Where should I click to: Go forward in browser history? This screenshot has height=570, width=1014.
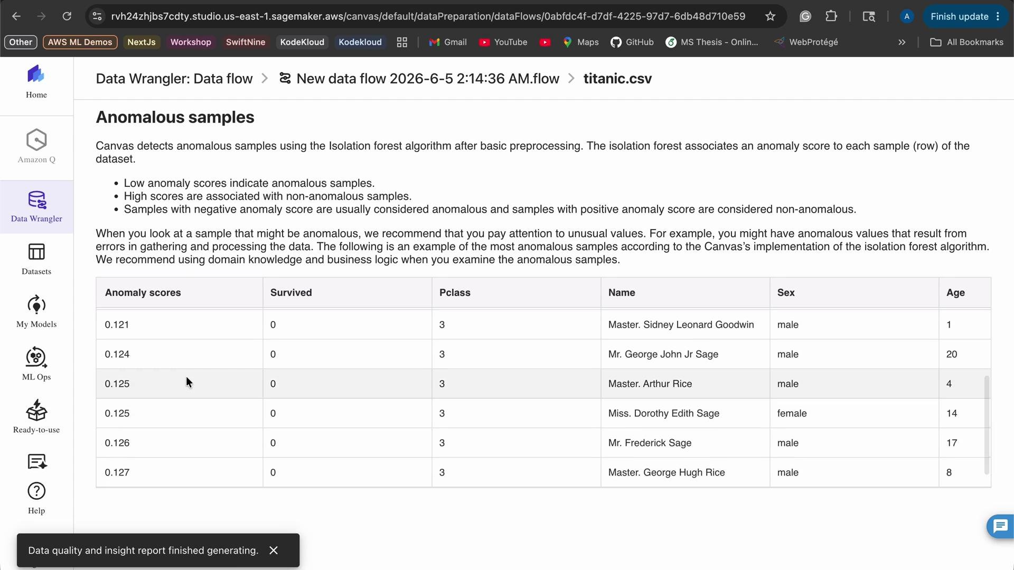click(42, 16)
